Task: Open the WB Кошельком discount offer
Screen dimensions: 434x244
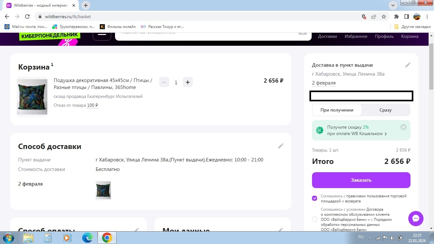Action: (x=357, y=134)
